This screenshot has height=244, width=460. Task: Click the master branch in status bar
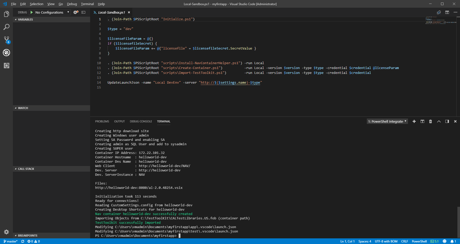click(11, 241)
